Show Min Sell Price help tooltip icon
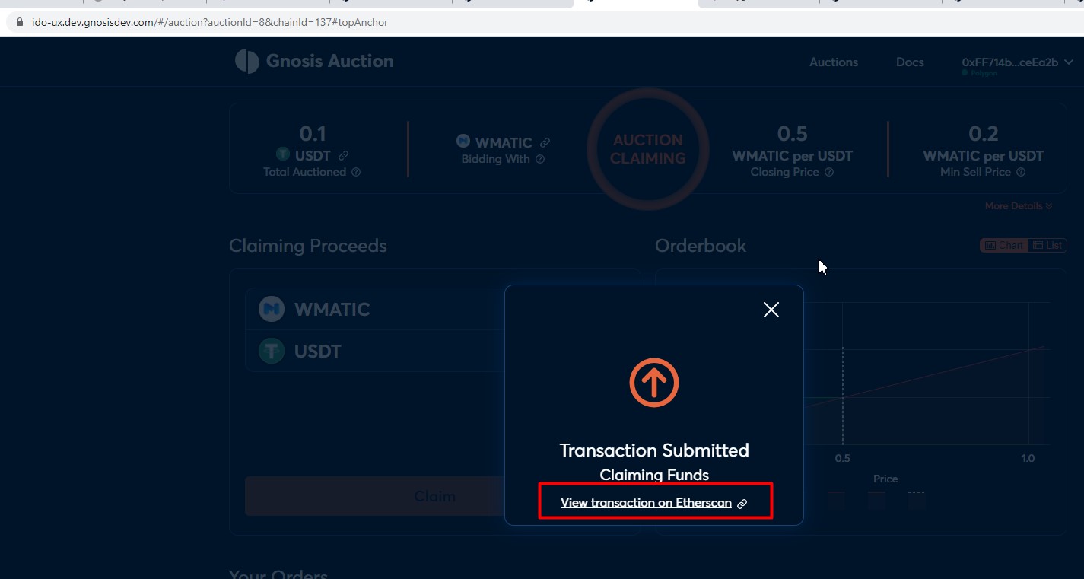Viewport: 1084px width, 579px height. tap(1021, 172)
